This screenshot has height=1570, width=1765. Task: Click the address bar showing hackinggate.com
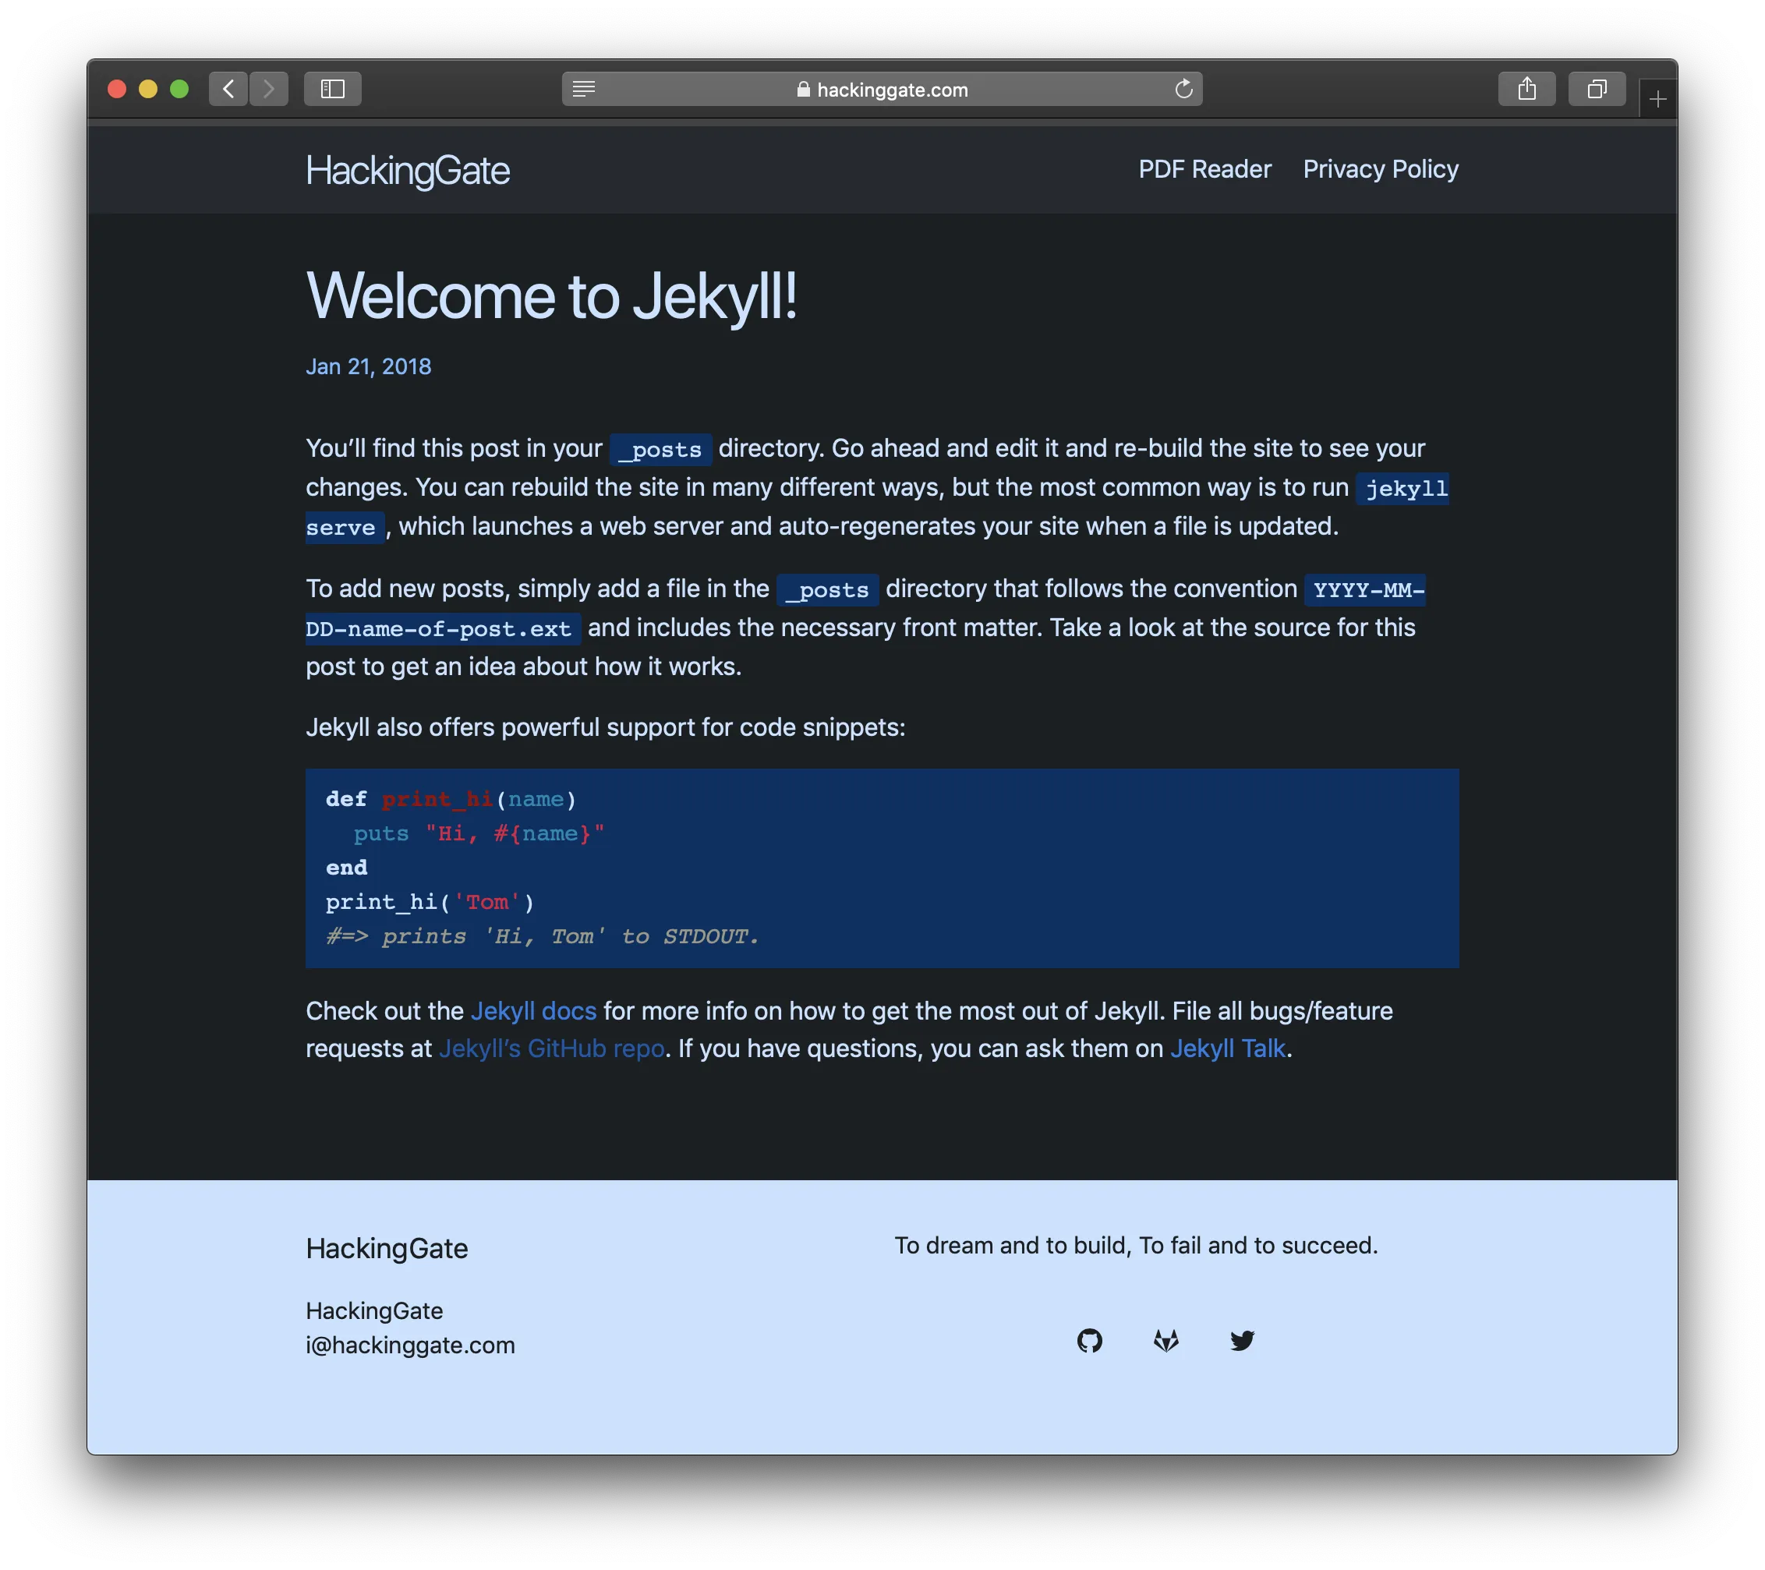pyautogui.click(x=893, y=89)
